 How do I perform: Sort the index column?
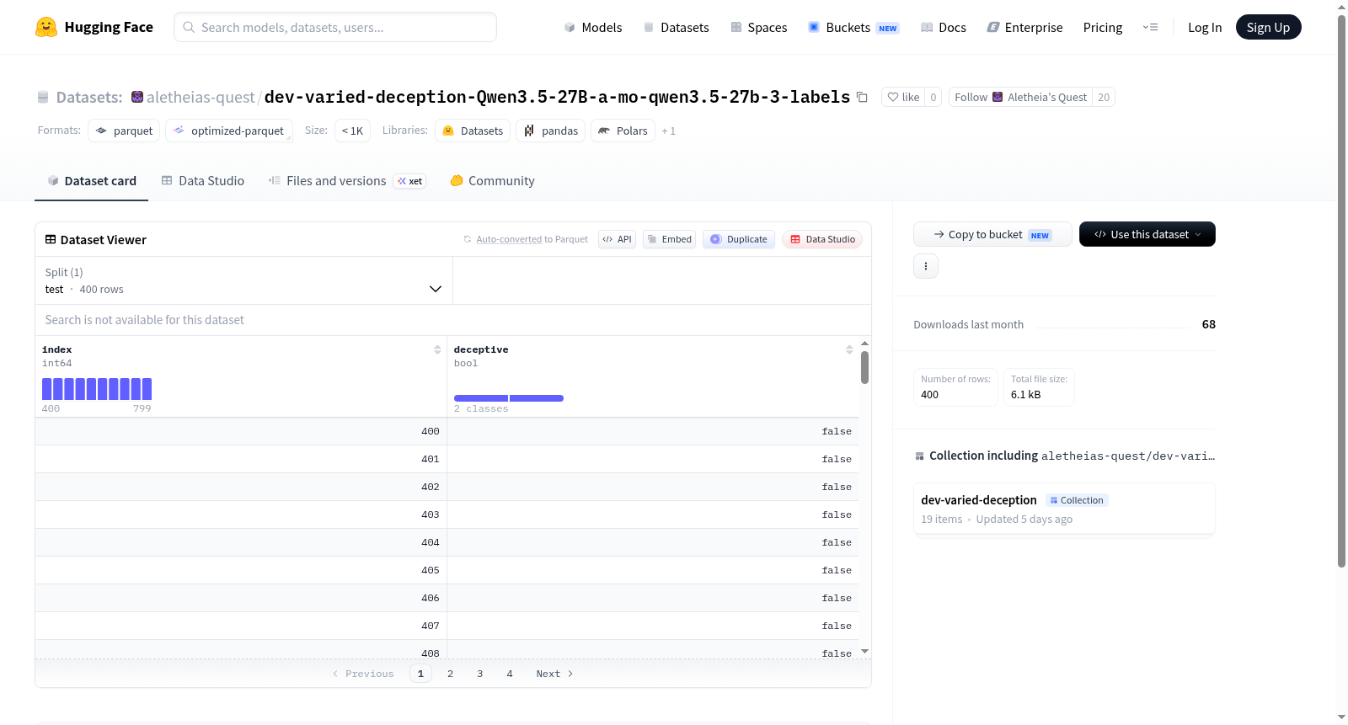pos(437,349)
